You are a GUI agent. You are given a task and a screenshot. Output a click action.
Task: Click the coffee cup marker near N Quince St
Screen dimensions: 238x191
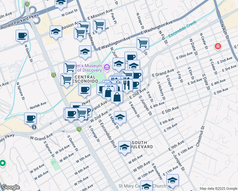click(x=22, y=36)
